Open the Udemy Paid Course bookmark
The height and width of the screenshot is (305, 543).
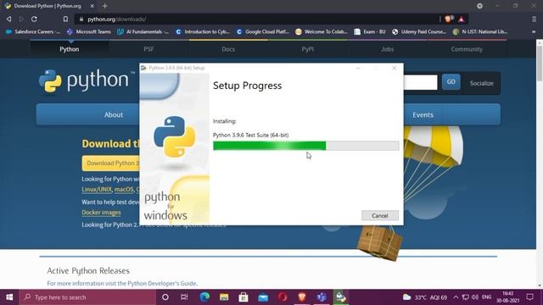419,31
